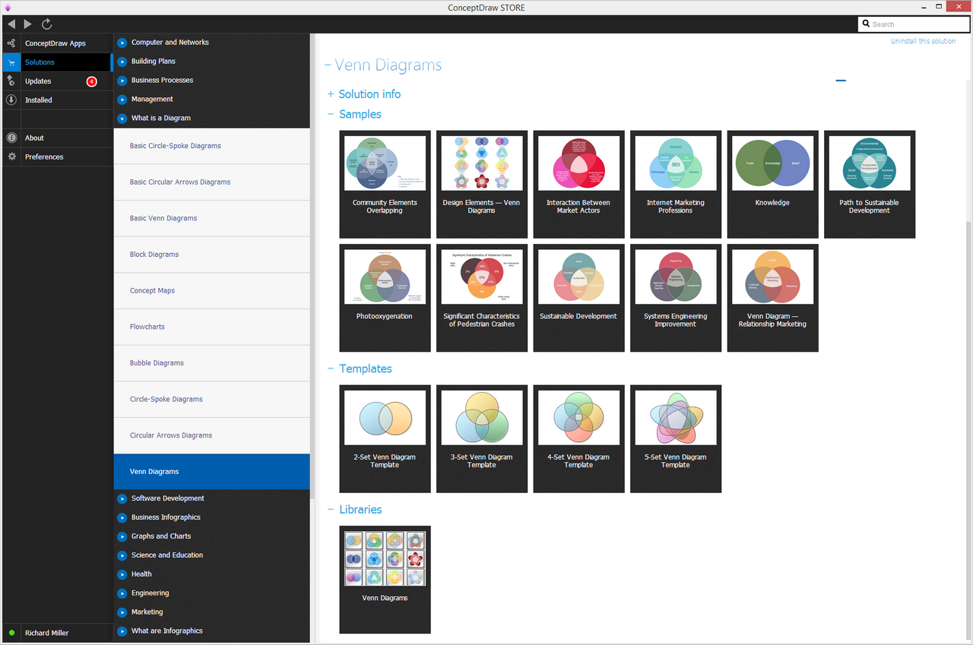The image size is (973, 645).
Task: Select Basic Circular Arrows Diagrams
Action: (x=211, y=182)
